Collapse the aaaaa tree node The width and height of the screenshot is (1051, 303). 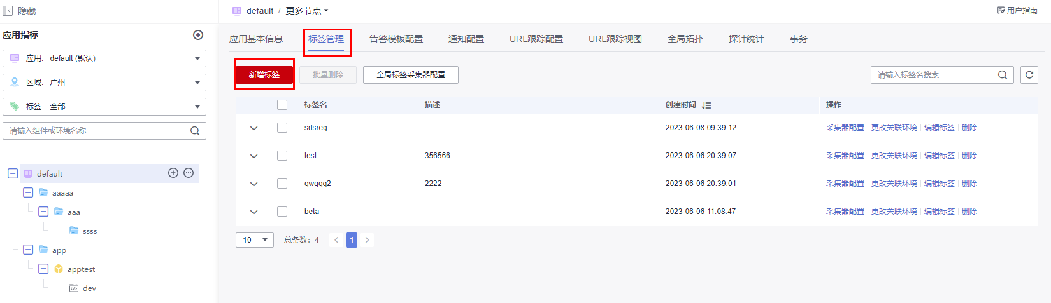(28, 192)
